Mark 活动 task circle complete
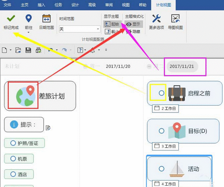This screenshot has width=224, height=187. coord(162,169)
